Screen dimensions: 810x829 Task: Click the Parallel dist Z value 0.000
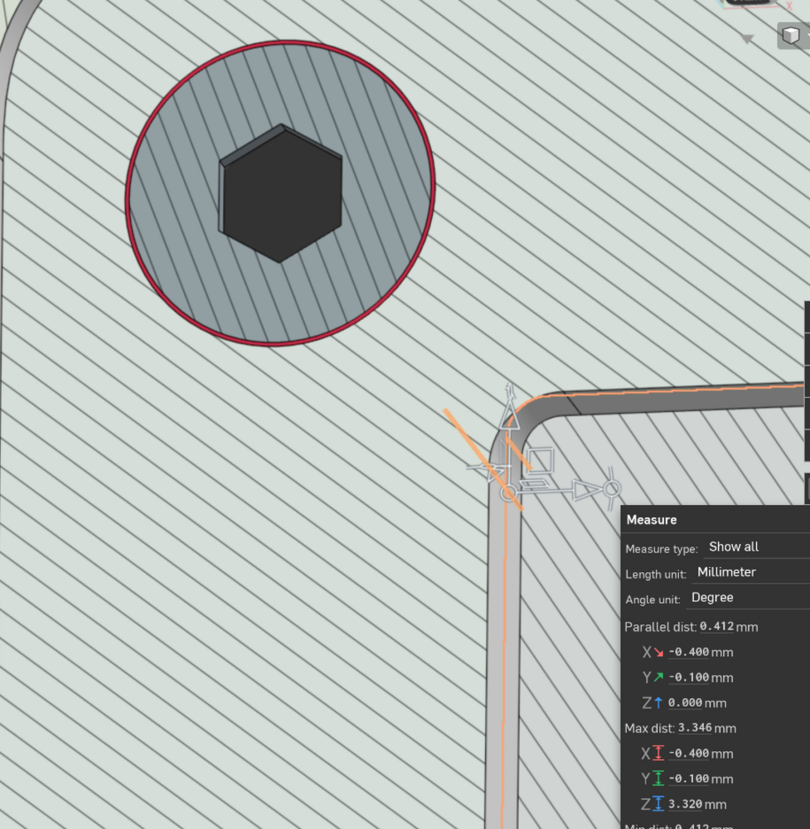point(685,703)
